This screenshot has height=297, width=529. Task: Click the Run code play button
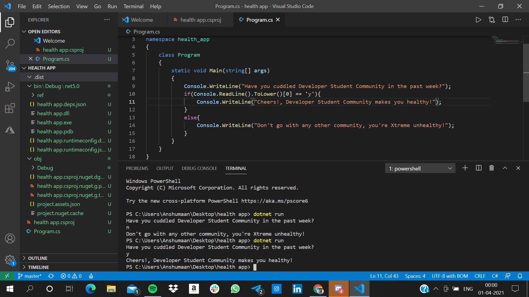pos(478,20)
